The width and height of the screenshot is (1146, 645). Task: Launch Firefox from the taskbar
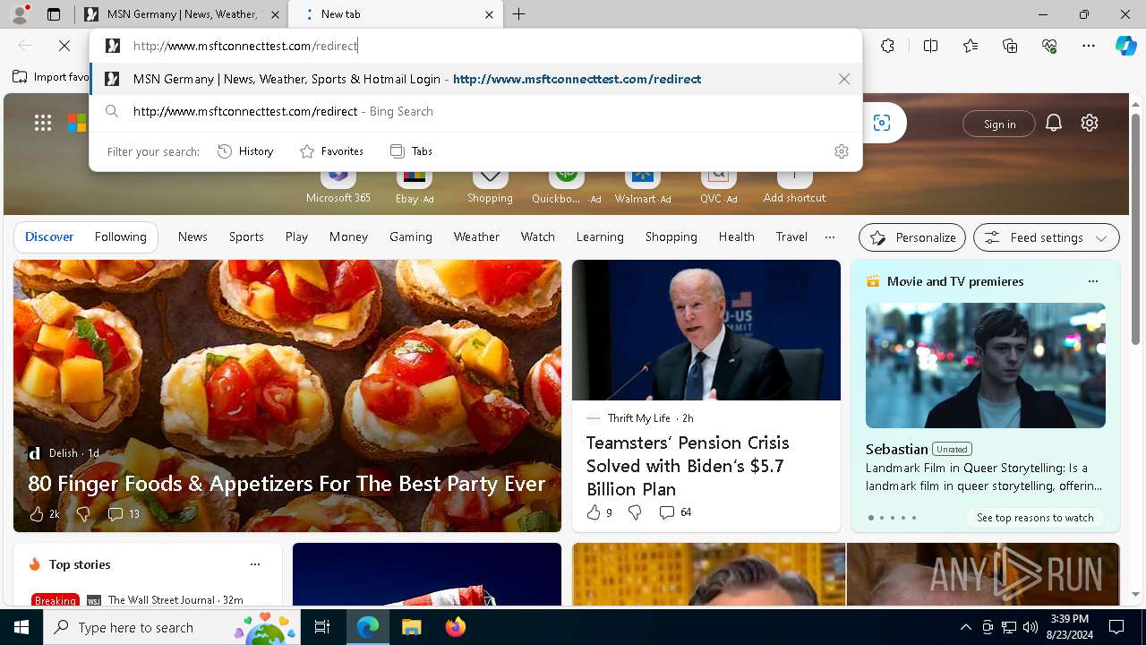(455, 627)
